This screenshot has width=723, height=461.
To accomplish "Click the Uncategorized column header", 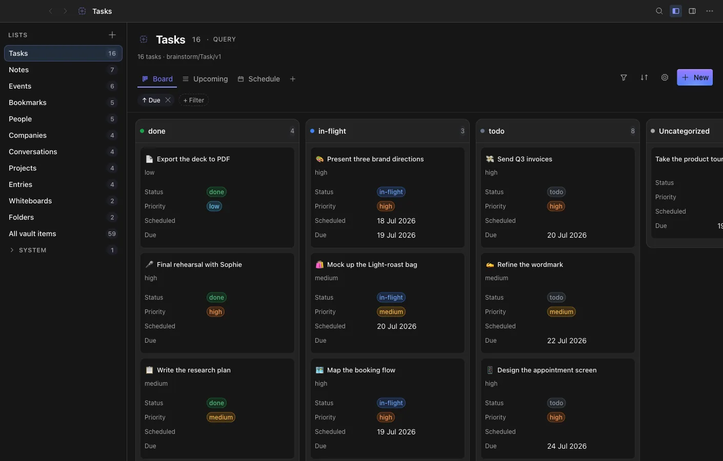I will (685, 131).
